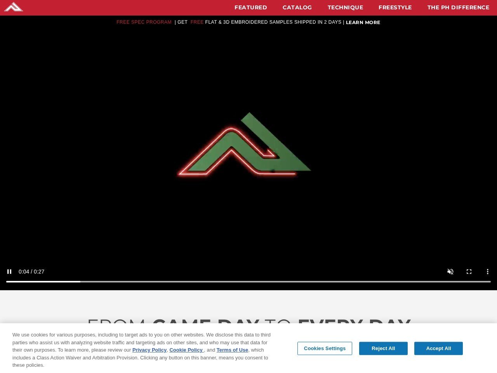Click the Pacific Headwear logo in header
497x373 pixels.
14,7
